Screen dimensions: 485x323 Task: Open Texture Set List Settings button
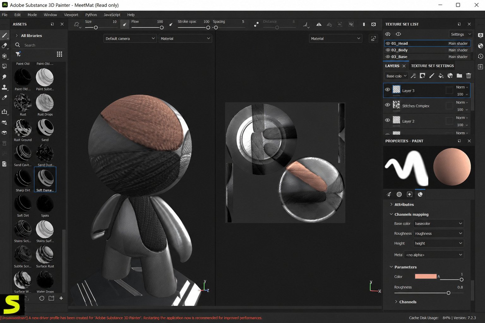click(460, 34)
